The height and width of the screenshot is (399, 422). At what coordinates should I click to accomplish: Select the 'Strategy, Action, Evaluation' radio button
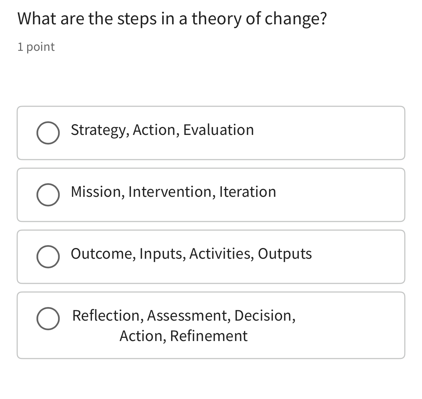[48, 133]
